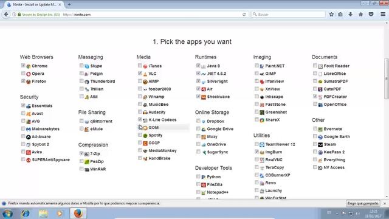Click the 'K-Lite Codecs' label
Image resolution: width=389 pixels, height=219 pixels.
coord(162,120)
